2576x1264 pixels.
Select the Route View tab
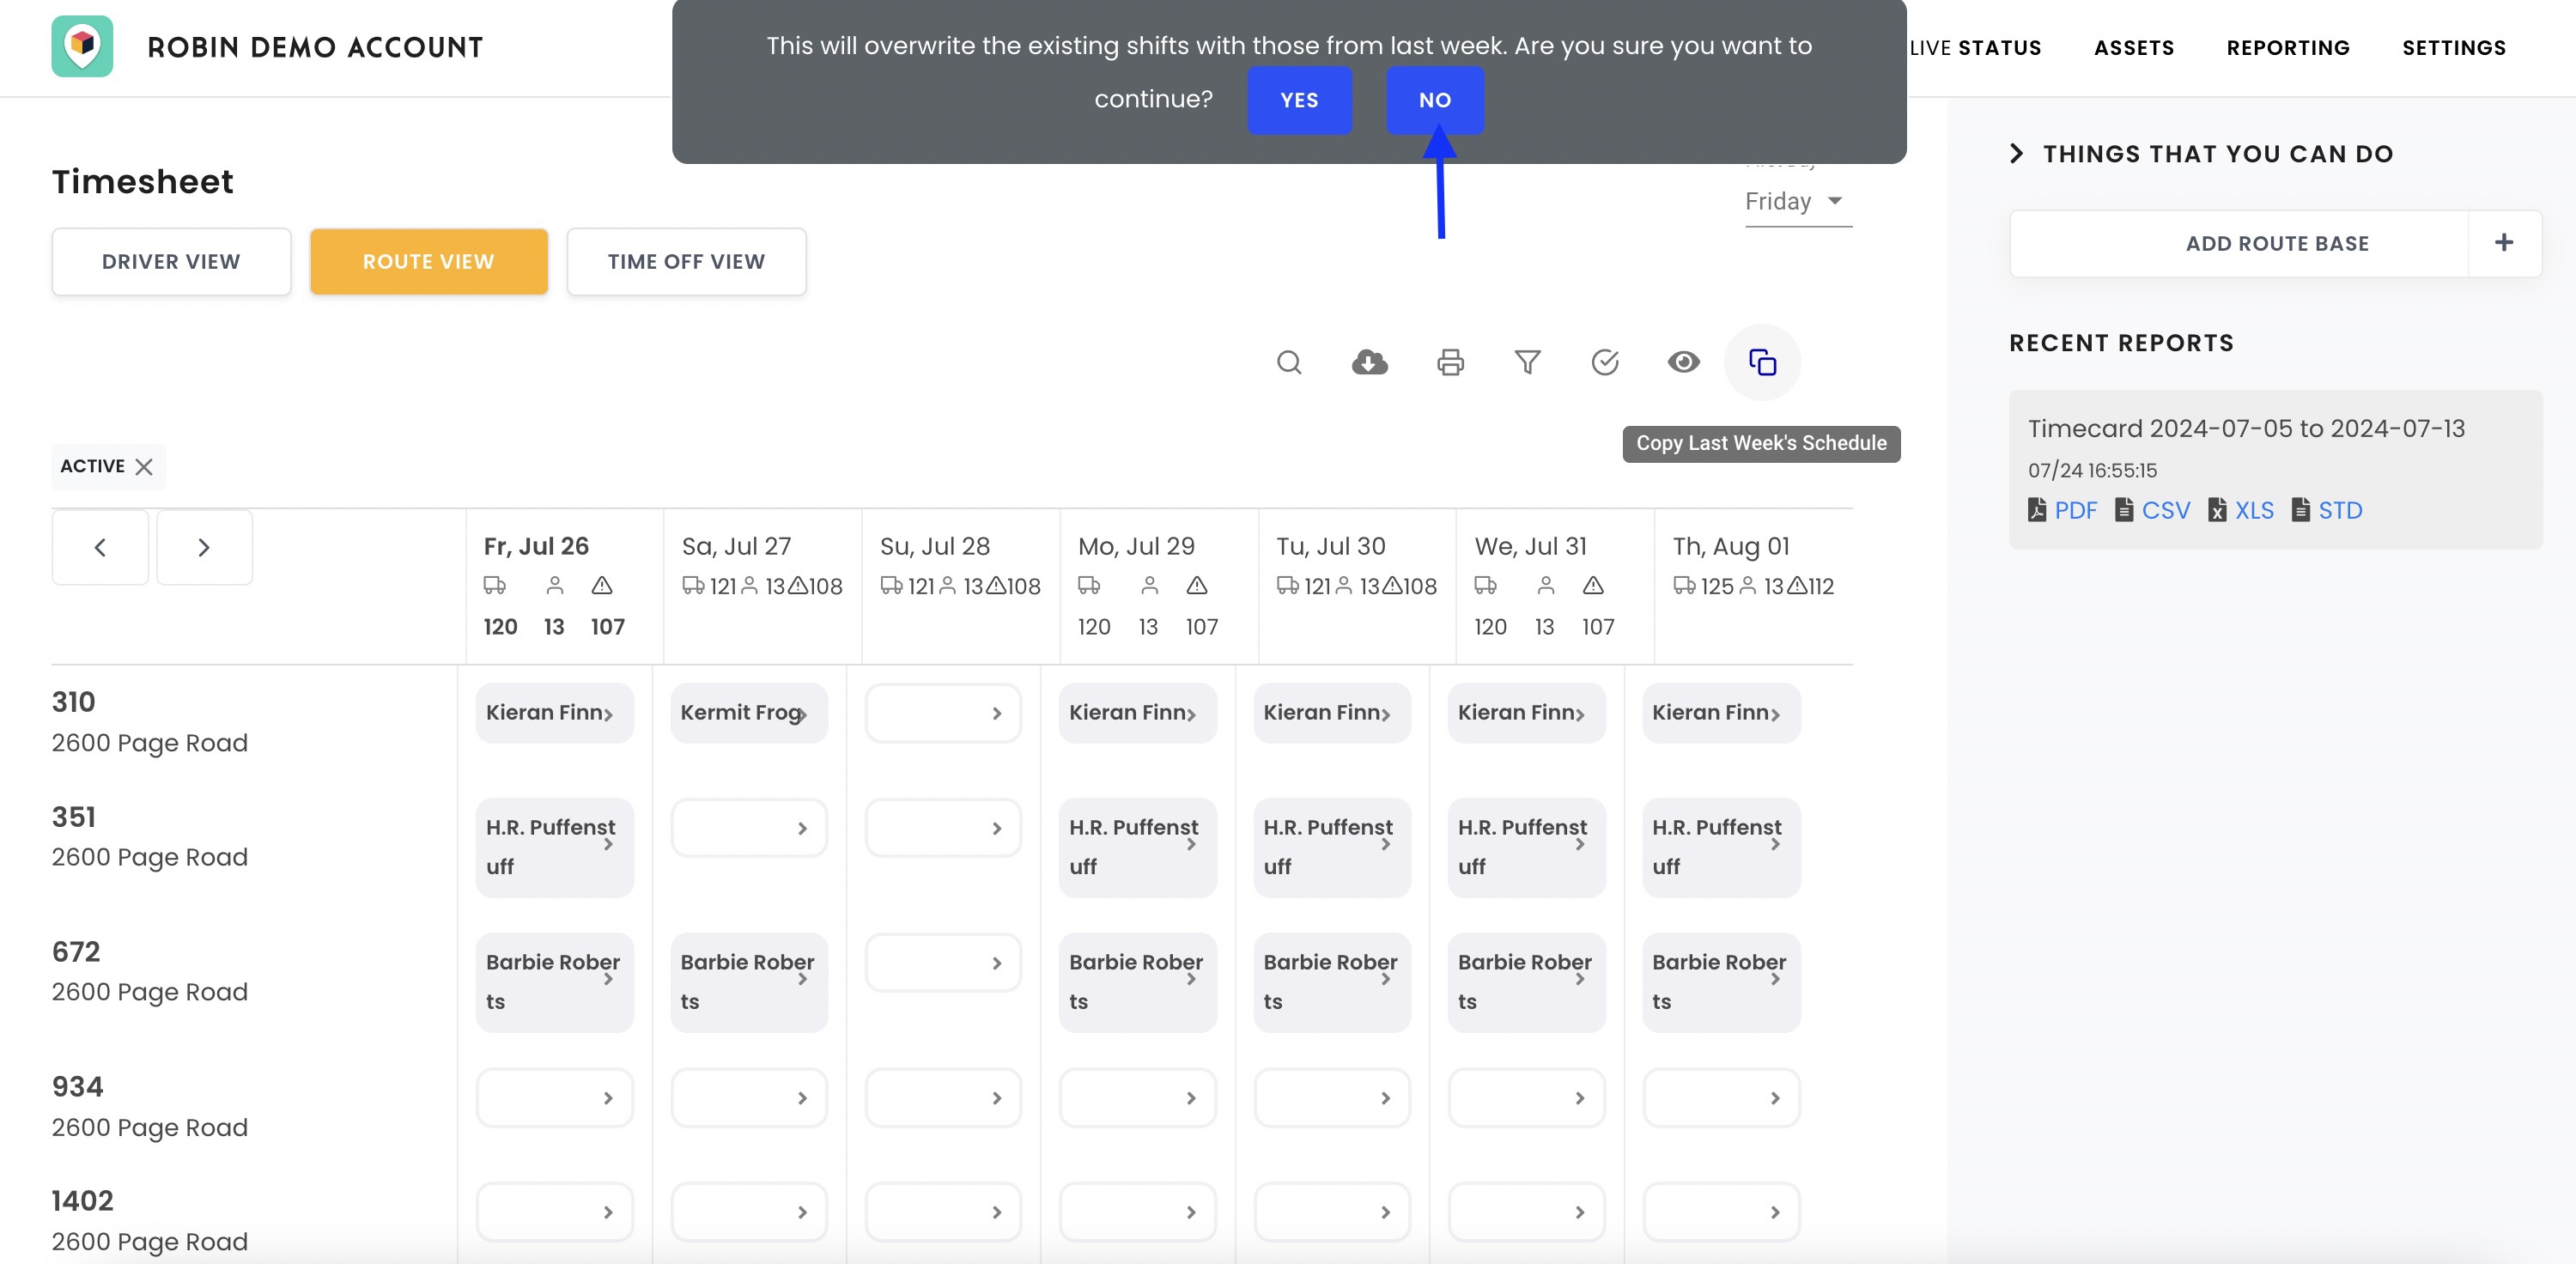click(x=429, y=262)
